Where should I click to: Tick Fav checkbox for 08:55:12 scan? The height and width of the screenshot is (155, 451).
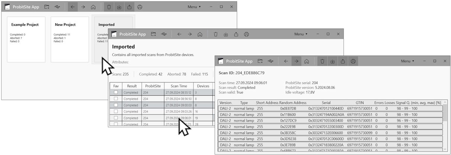click(116, 92)
